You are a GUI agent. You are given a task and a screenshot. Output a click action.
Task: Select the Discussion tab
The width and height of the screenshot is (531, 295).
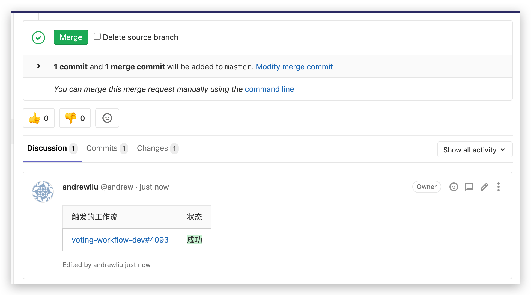[x=52, y=148]
